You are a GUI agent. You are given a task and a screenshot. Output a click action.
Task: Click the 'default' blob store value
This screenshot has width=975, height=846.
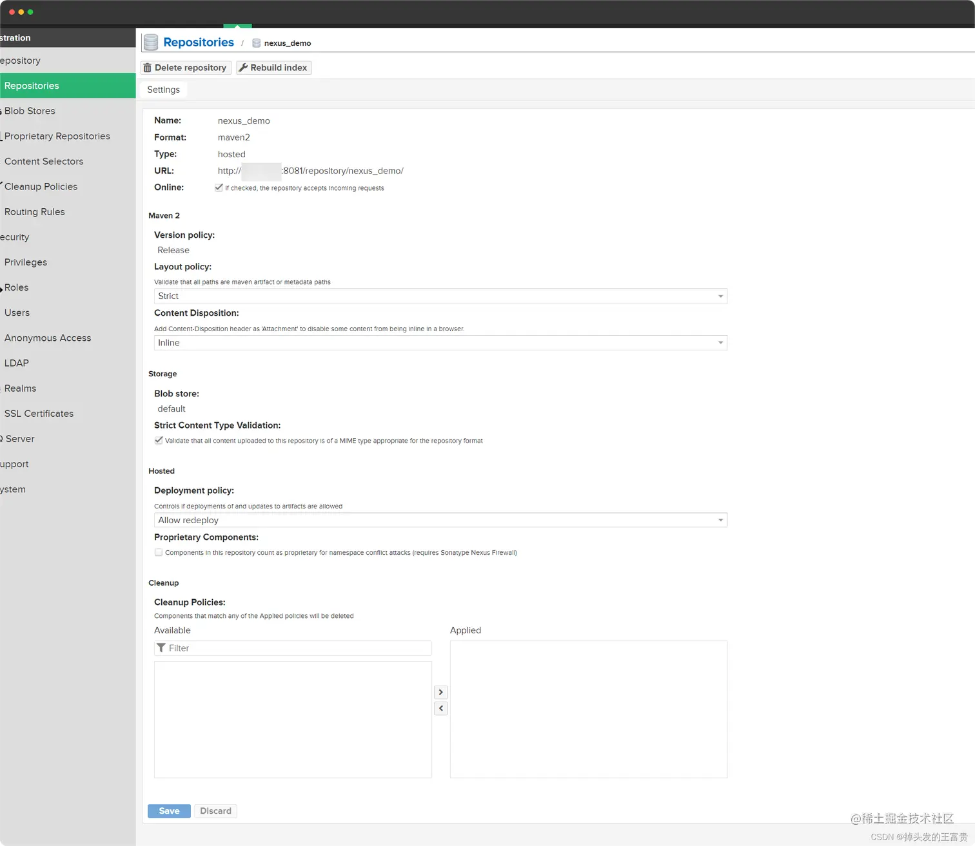[x=172, y=409]
